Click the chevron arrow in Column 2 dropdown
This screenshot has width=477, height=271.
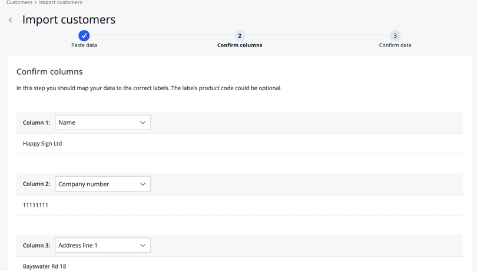coord(143,184)
